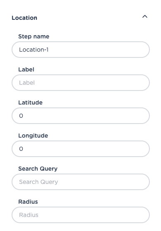161x231 pixels.
Task: Click the Longitude field label
Action: [x=33, y=136]
